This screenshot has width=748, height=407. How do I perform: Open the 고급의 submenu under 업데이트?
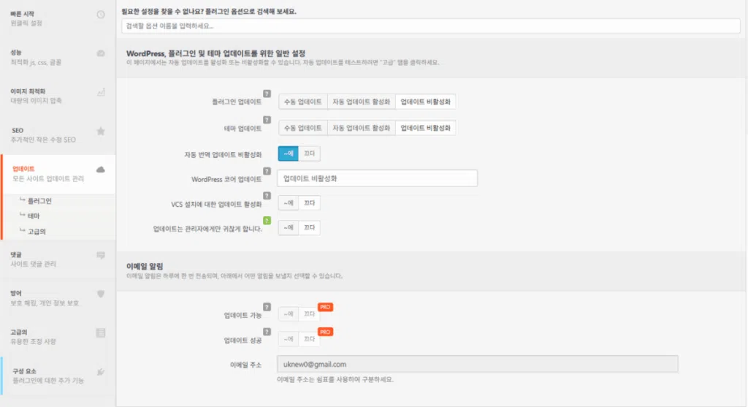pyautogui.click(x=37, y=232)
